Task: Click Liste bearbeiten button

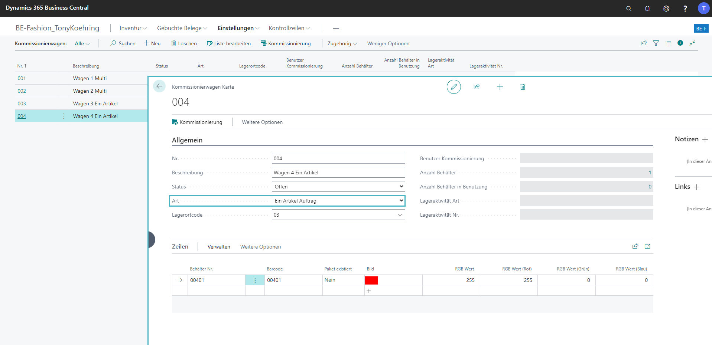Action: (x=229, y=43)
